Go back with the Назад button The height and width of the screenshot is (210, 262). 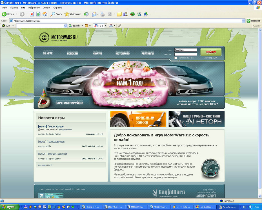[x=8, y=14]
